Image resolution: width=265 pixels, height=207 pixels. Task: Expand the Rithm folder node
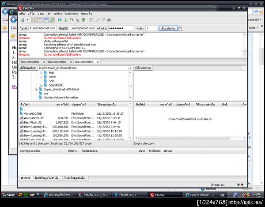pyautogui.click(x=41, y=77)
